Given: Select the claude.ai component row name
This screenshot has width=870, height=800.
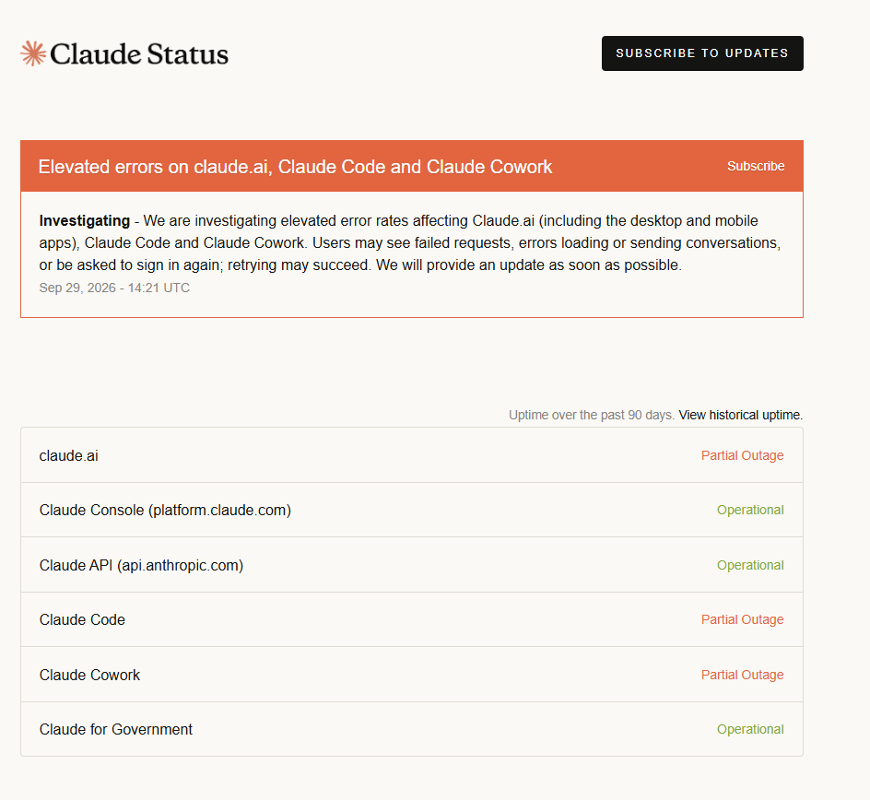Looking at the screenshot, I should [69, 455].
